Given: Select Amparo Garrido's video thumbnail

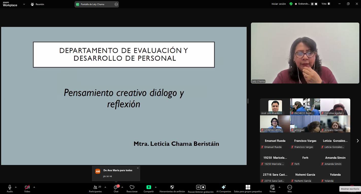Looking at the screenshot, I should coord(335,124).
